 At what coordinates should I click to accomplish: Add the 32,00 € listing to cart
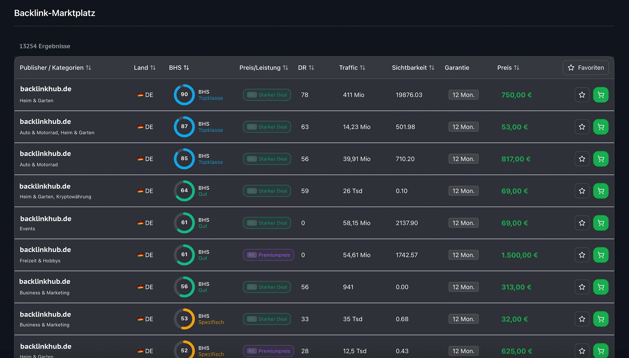tap(600, 319)
